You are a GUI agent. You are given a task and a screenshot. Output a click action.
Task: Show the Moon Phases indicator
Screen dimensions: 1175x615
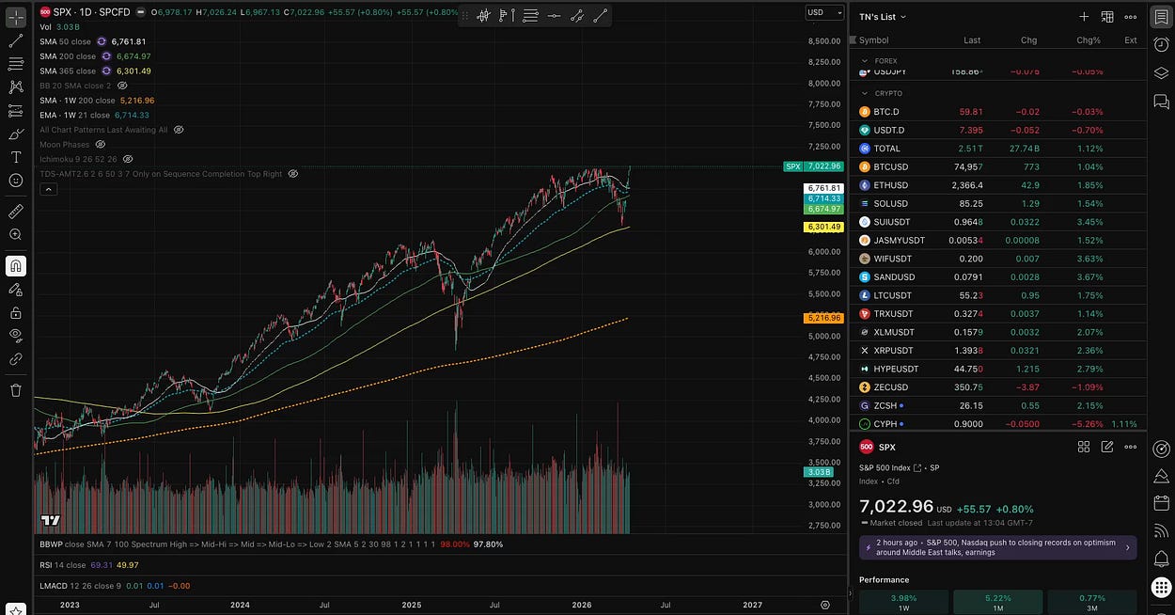[101, 145]
